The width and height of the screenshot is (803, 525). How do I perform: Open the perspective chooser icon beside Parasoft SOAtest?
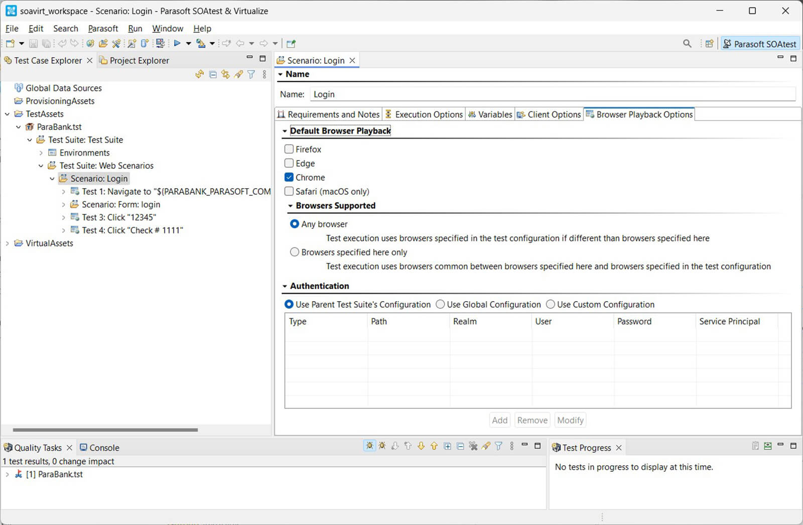(x=709, y=44)
